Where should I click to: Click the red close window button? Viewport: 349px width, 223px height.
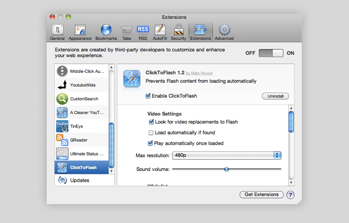[x=52, y=17]
